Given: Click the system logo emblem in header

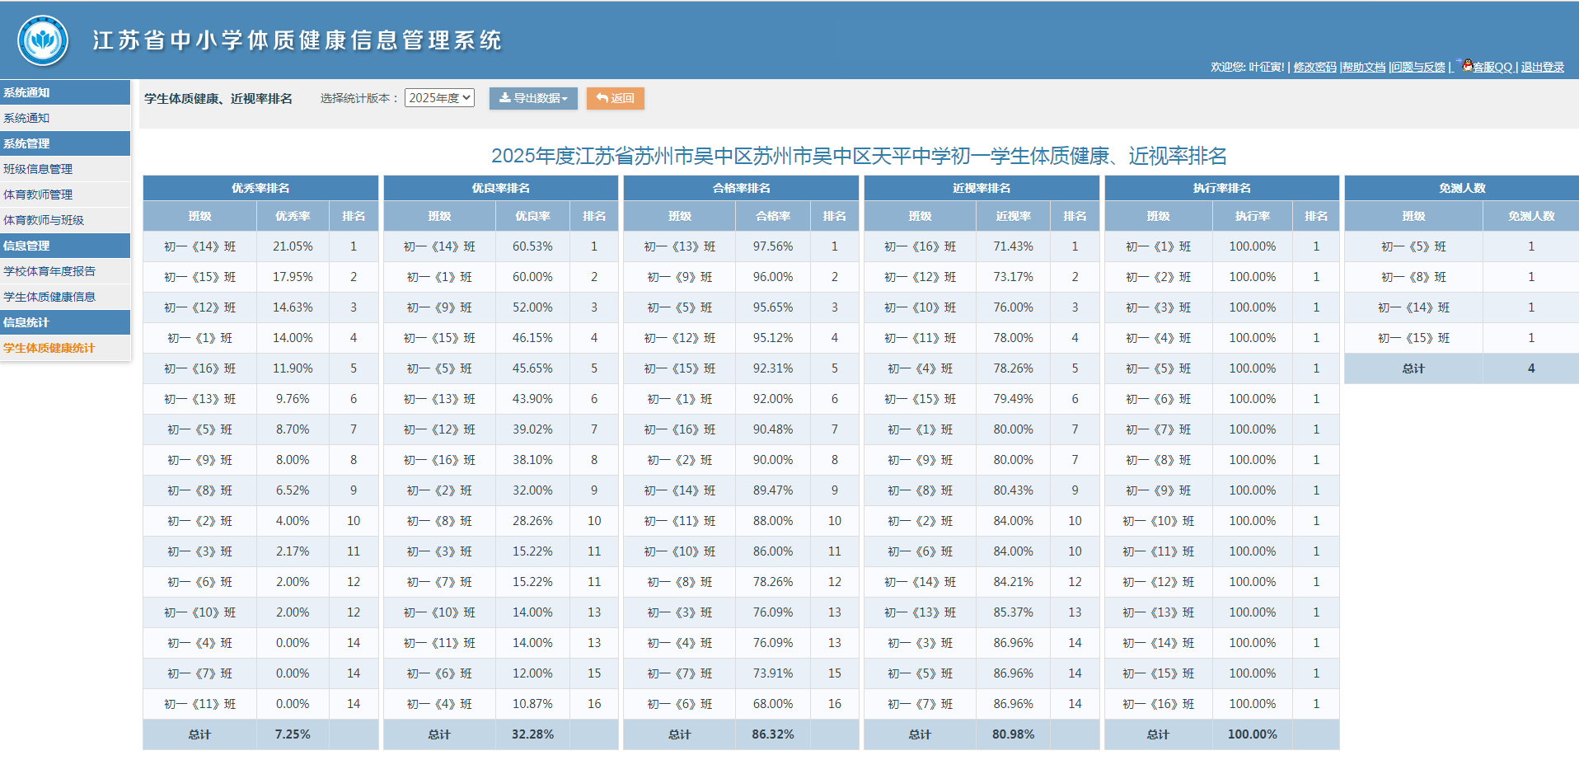Looking at the screenshot, I should tap(43, 40).
